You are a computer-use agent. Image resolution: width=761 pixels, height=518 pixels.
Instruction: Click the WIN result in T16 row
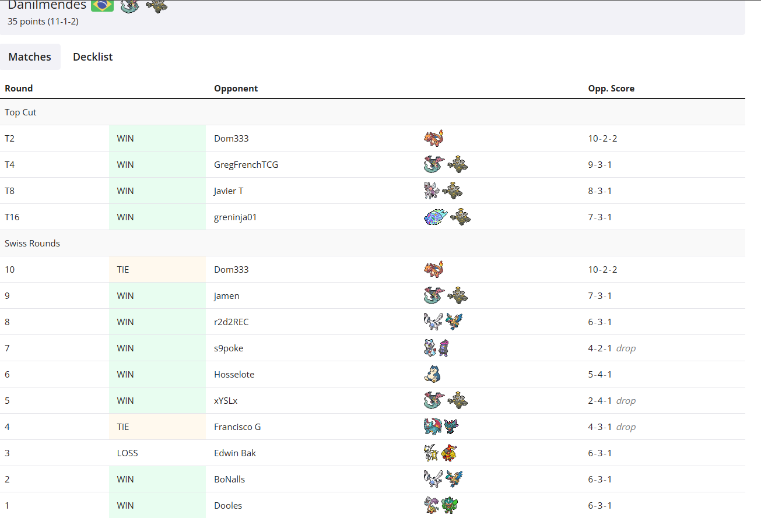(125, 217)
